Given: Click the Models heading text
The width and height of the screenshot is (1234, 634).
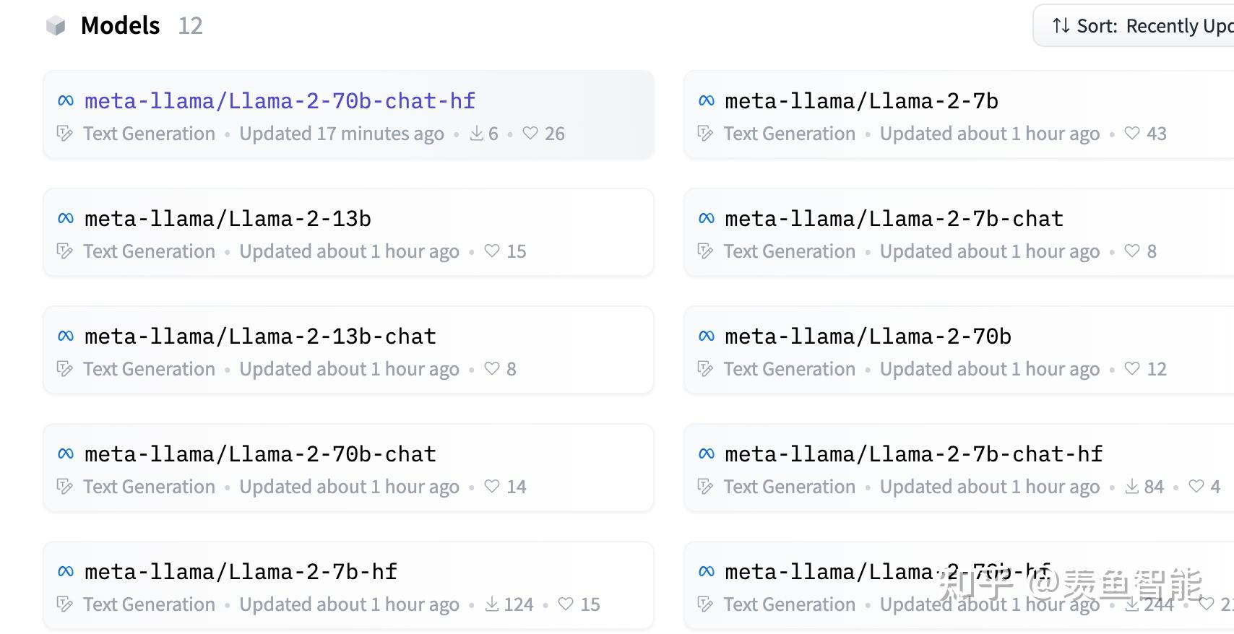Looking at the screenshot, I should click(x=120, y=26).
